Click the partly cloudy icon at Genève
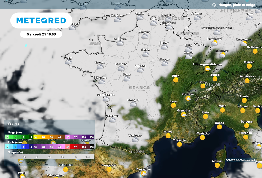This screenshot has height=178, width=262. (188, 98)
